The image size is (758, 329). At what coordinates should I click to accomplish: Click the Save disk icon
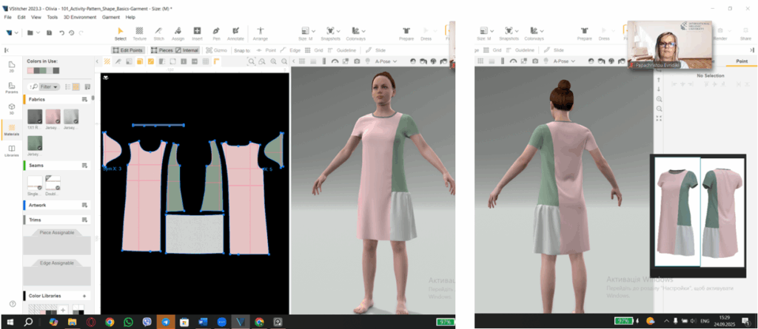pos(50,33)
